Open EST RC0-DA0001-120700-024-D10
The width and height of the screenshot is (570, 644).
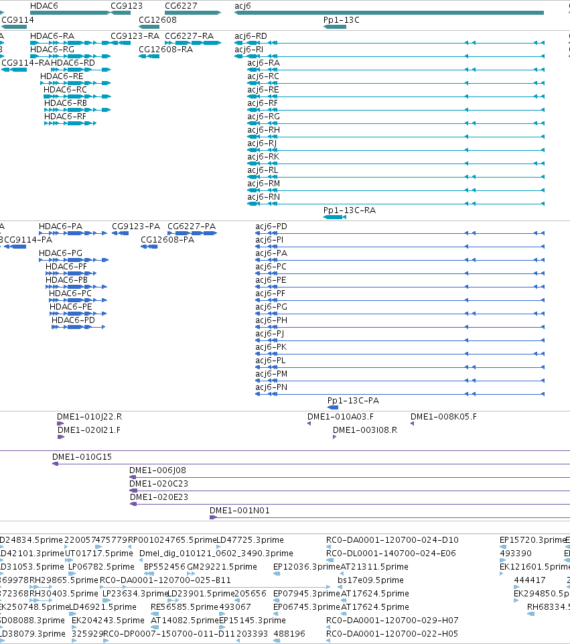pyautogui.click(x=393, y=540)
